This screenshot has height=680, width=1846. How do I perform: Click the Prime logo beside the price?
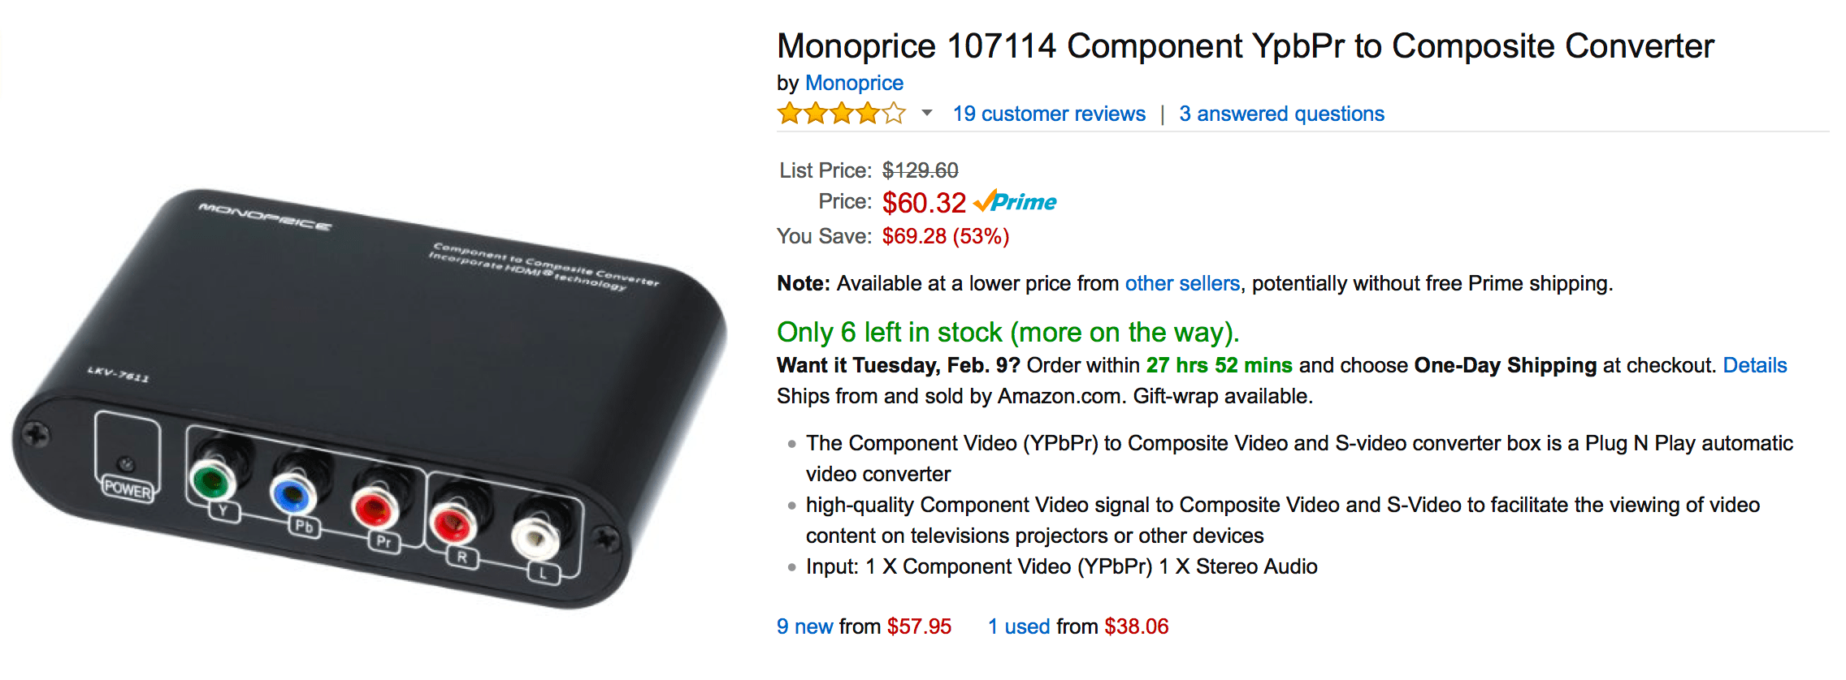point(1016,202)
